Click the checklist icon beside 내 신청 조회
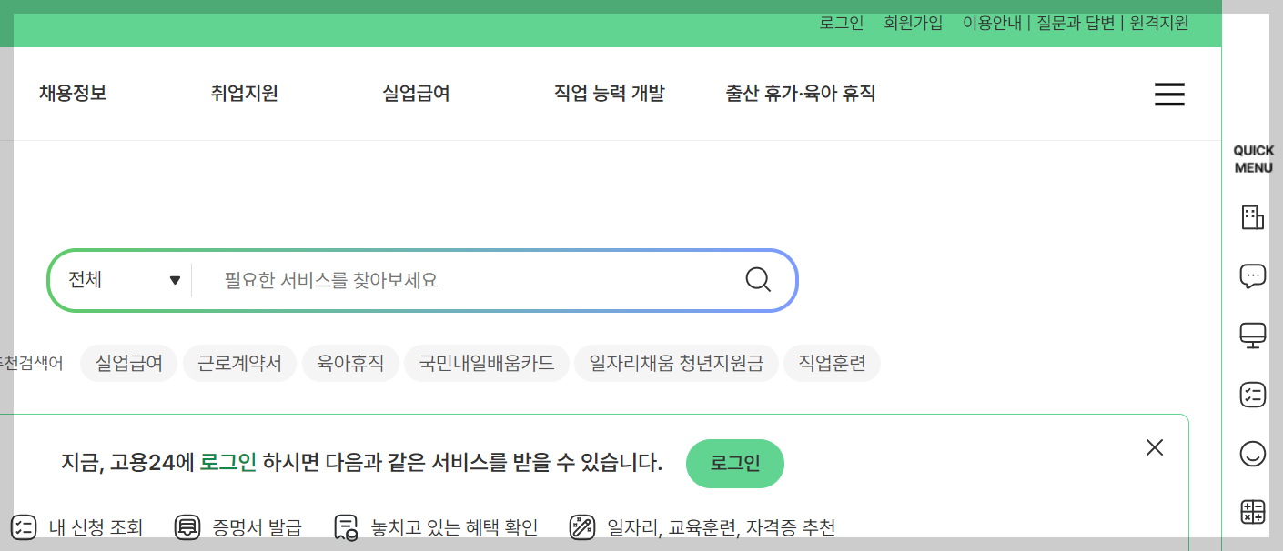The height and width of the screenshot is (551, 1283). (x=24, y=526)
